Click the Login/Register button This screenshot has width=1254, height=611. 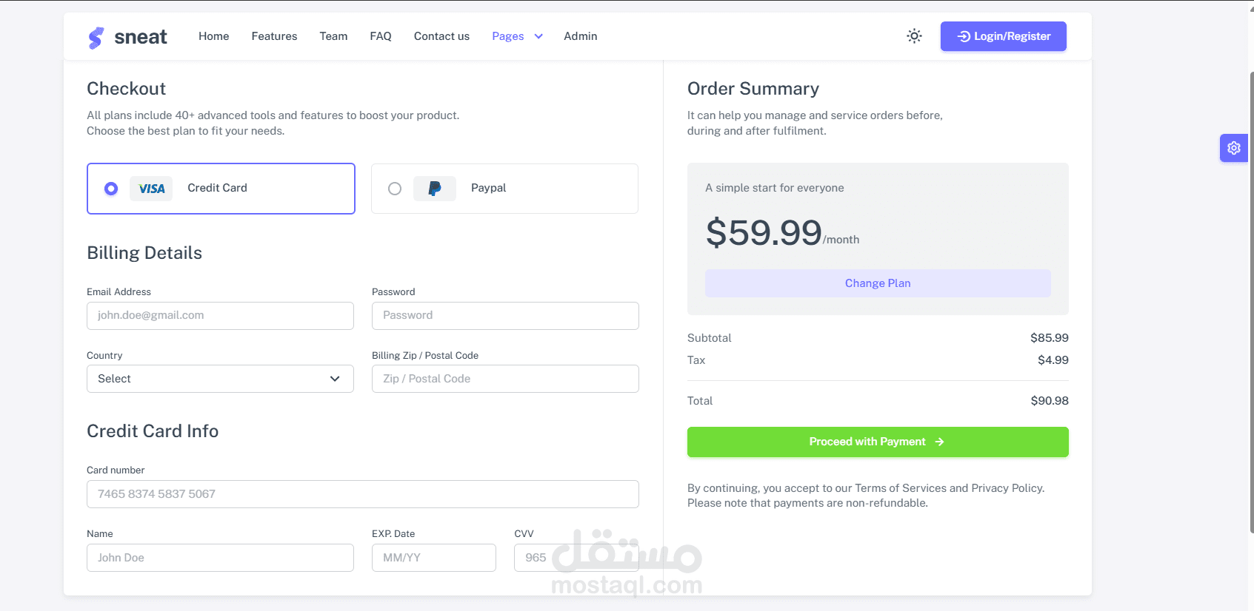1003,36
